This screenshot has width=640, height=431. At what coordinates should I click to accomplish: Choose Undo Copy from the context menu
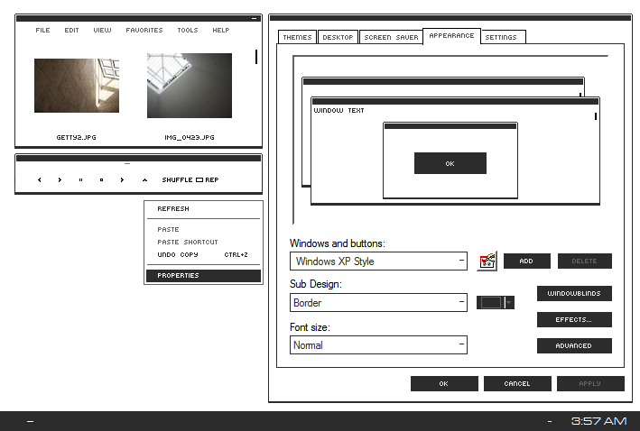click(203, 255)
